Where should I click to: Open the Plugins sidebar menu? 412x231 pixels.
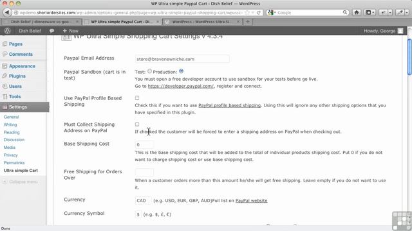click(x=17, y=76)
